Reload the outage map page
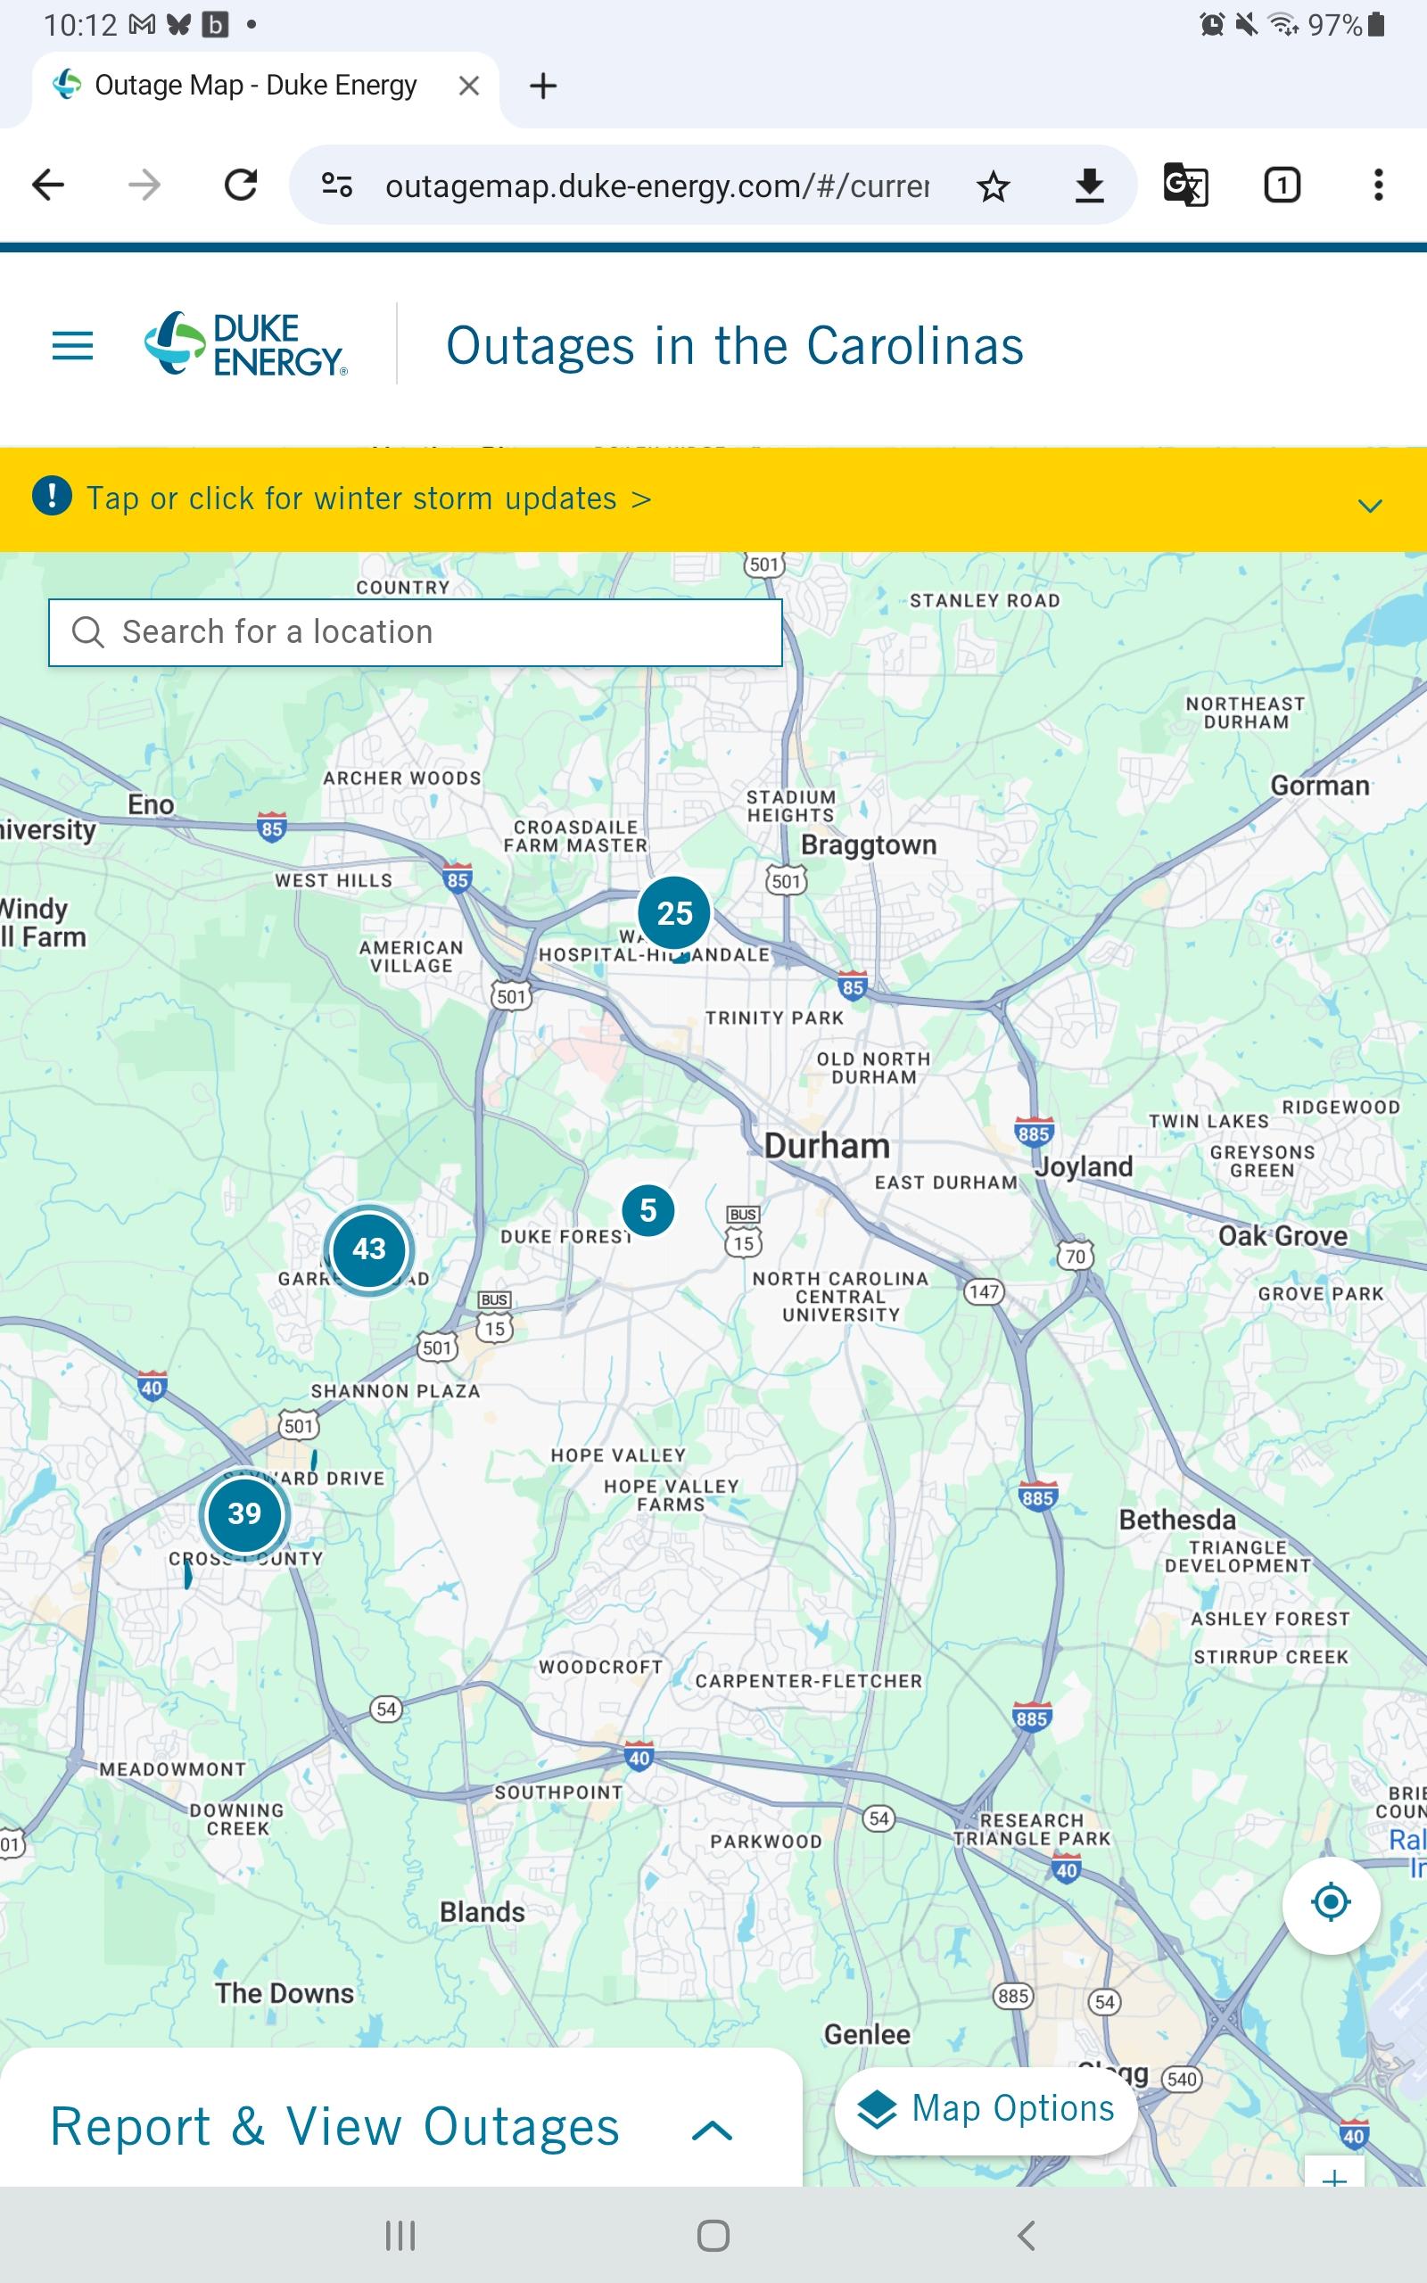 point(241,185)
